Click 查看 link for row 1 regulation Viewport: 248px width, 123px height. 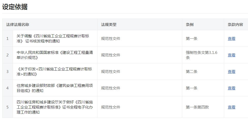click(231, 39)
